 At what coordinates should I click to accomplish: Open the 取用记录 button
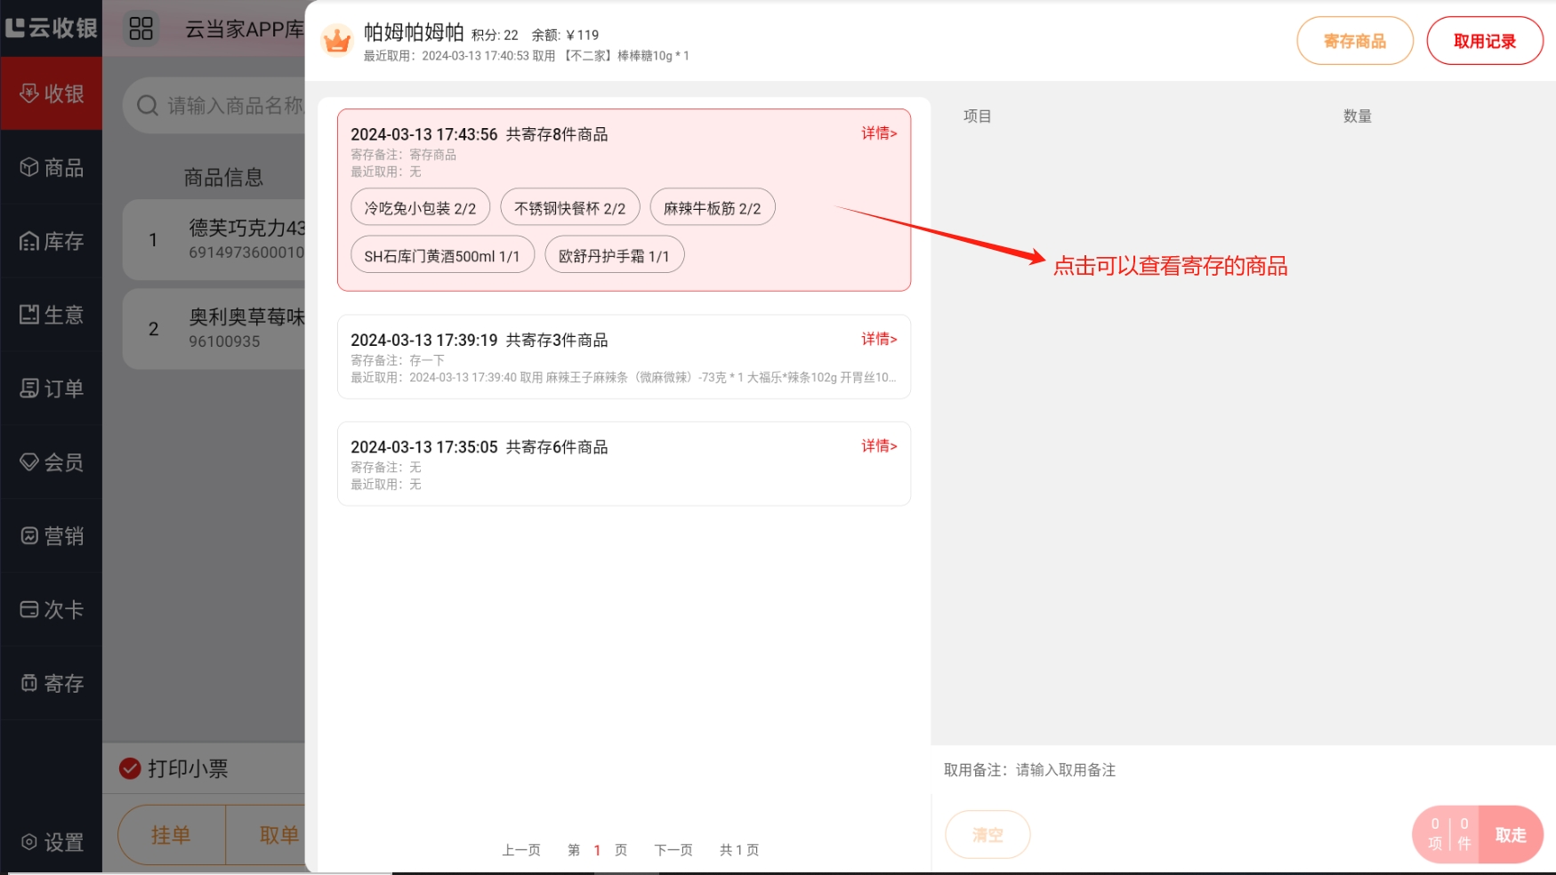click(x=1484, y=41)
